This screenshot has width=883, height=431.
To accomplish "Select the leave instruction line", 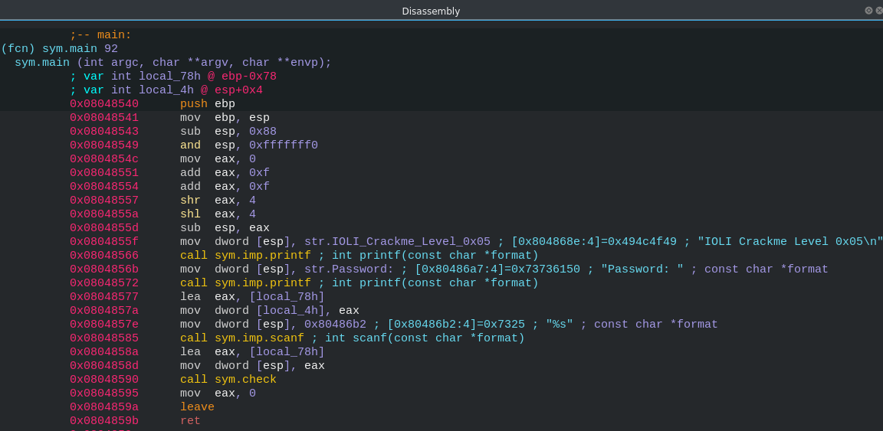I will tap(441, 407).
